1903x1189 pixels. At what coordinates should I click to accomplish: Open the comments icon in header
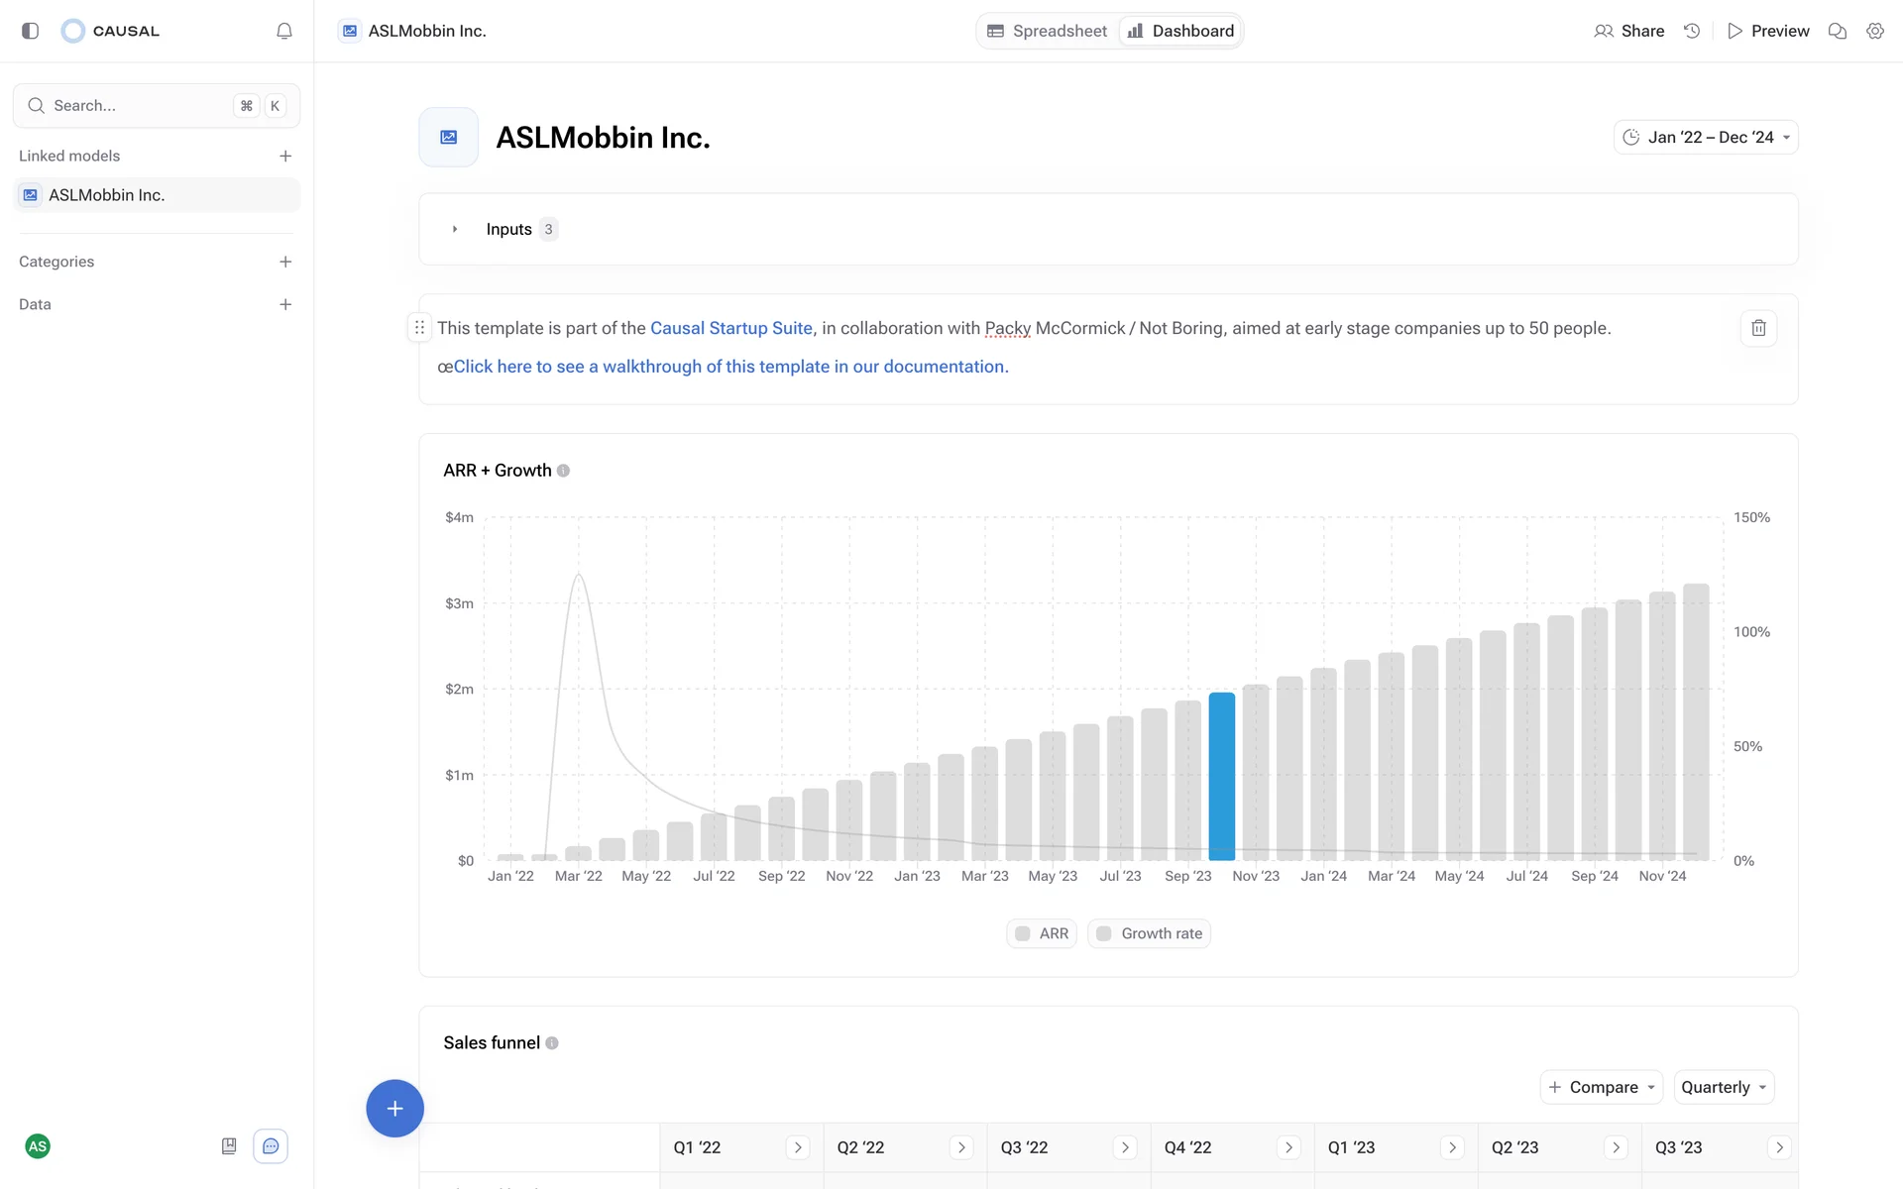click(x=1837, y=31)
